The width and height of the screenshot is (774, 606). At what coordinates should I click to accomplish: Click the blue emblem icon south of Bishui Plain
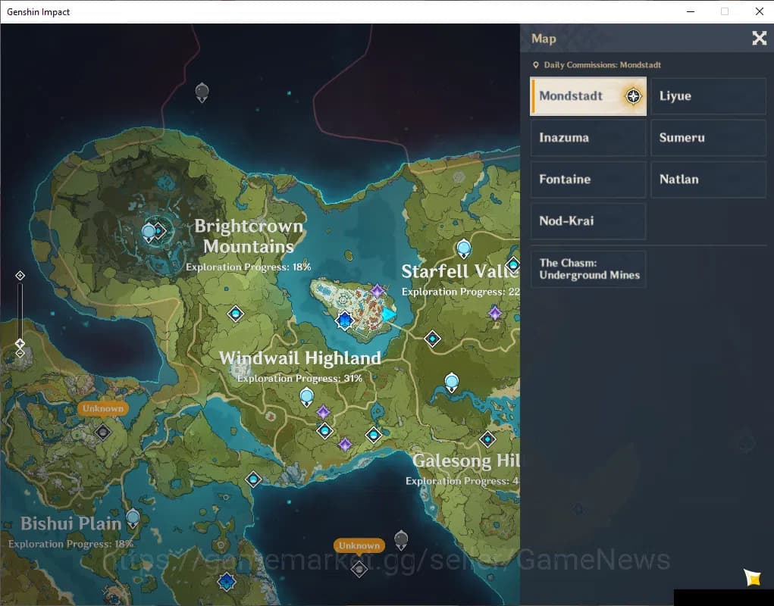[x=227, y=581]
